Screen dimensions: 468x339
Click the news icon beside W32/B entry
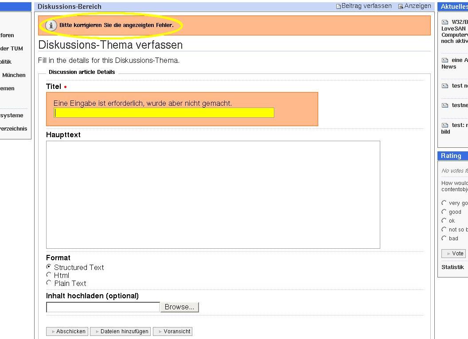click(x=445, y=22)
